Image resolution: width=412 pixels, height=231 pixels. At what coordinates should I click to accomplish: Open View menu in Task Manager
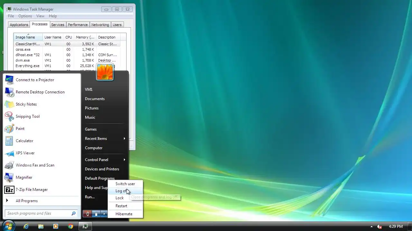click(40, 16)
